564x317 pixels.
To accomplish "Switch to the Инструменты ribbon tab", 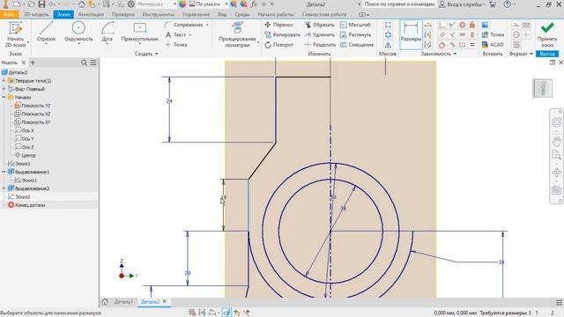I will point(159,14).
